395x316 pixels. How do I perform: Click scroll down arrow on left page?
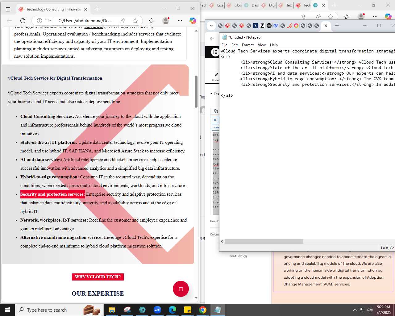(x=196, y=298)
